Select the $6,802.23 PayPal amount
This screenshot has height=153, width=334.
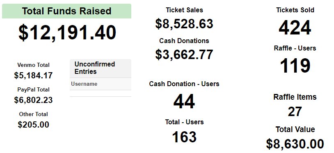coord(34,100)
